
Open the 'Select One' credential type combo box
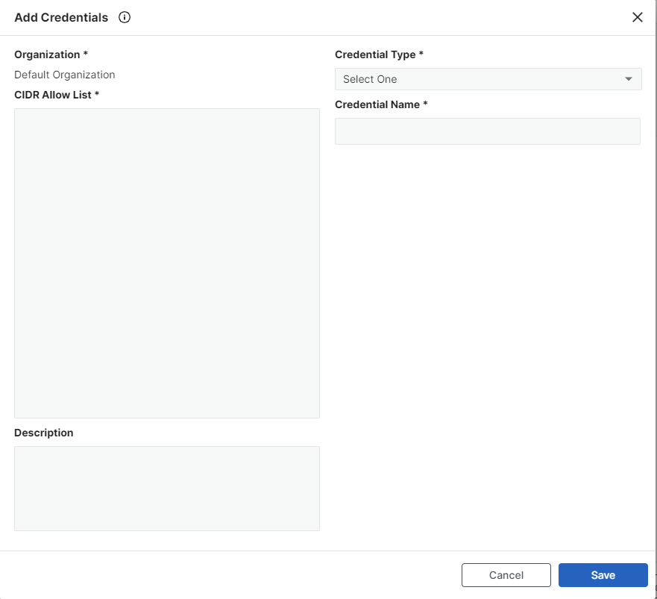point(477,79)
